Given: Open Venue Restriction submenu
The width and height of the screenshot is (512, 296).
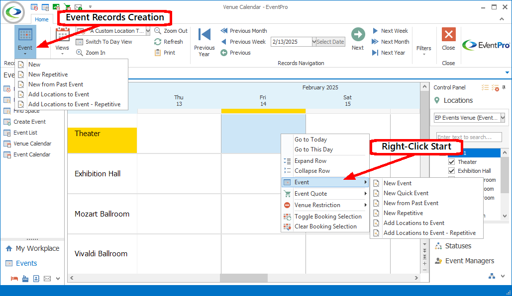Looking at the screenshot, I should click(x=325, y=205).
